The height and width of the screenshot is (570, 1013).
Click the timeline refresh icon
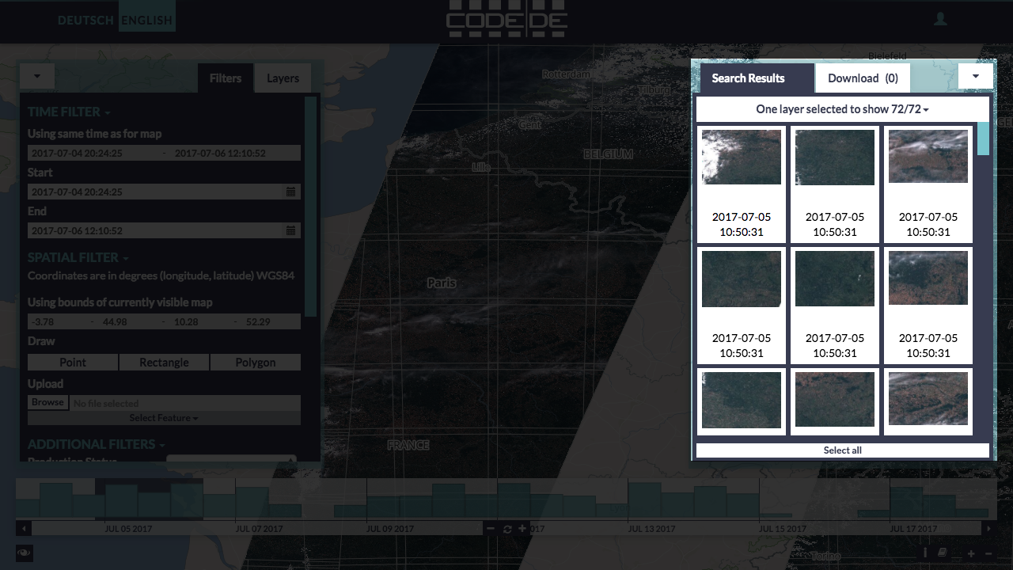click(507, 529)
